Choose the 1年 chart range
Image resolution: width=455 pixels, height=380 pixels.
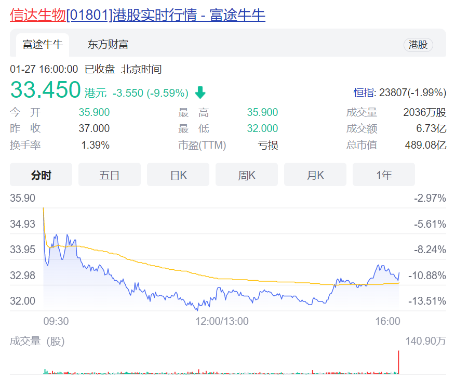tap(384, 175)
